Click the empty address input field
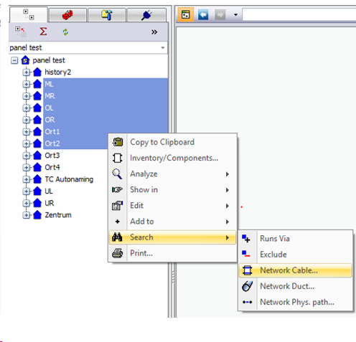This screenshot has width=356, height=342. coord(299,15)
